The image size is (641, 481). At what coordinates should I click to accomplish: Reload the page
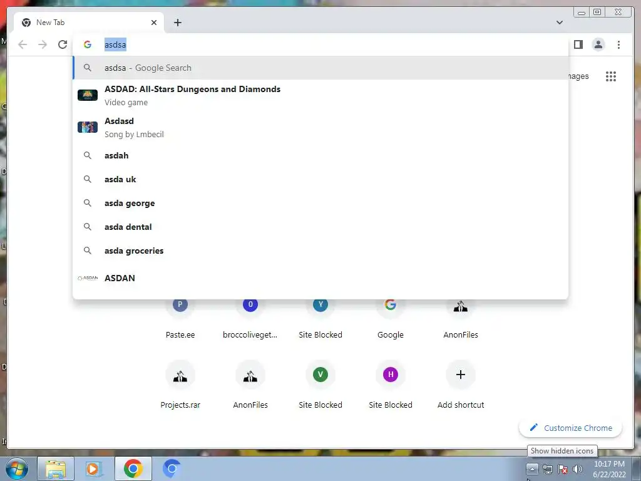[x=63, y=44]
